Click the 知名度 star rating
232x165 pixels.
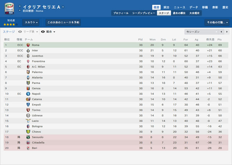(11, 25)
